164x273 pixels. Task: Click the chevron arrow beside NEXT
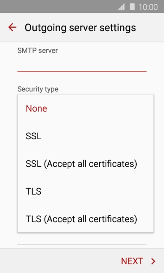[153, 261]
